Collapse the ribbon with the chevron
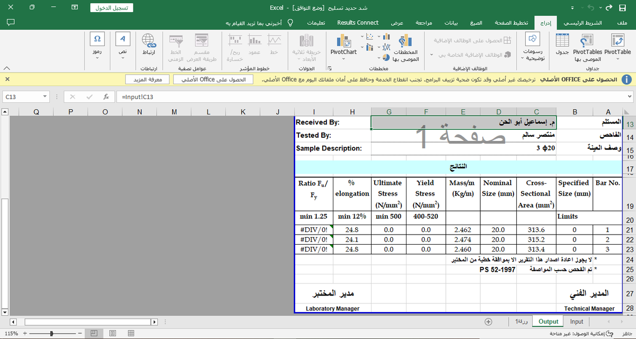 (7, 68)
